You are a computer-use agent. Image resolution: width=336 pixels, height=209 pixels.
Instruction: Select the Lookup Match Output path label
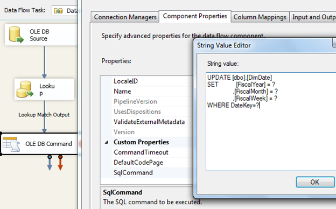coord(44,115)
